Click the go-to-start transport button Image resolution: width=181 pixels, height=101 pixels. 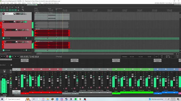(x=2, y=57)
